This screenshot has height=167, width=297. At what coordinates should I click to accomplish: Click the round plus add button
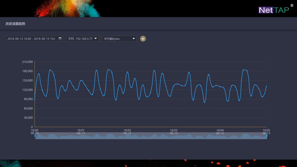pos(143,39)
